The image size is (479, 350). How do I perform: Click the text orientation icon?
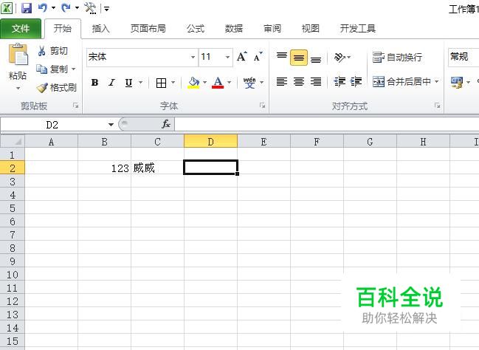click(340, 57)
